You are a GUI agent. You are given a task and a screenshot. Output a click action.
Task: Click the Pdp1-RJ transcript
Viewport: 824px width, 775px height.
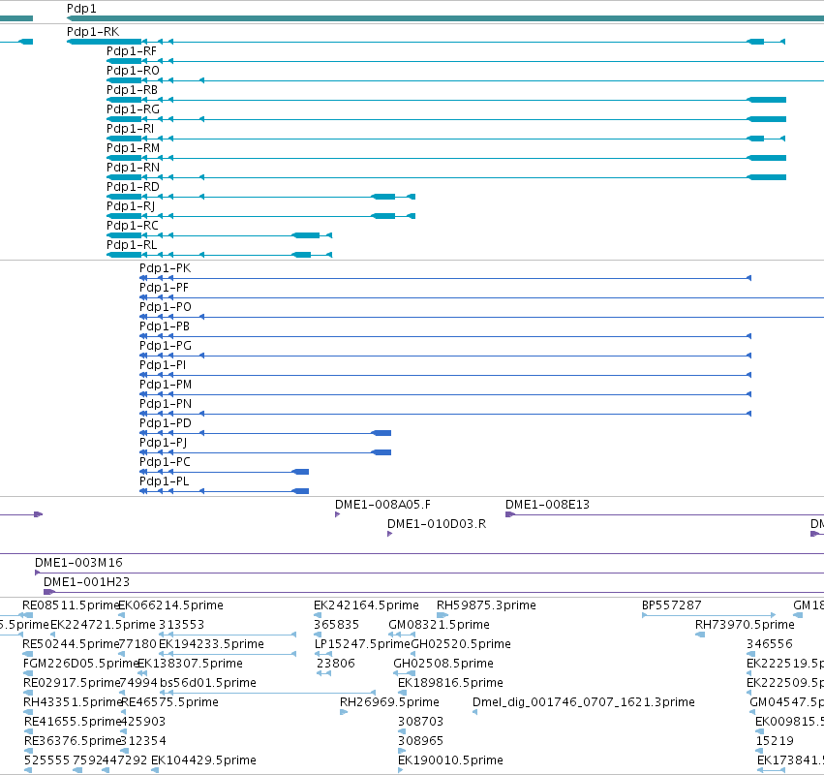[x=131, y=206]
